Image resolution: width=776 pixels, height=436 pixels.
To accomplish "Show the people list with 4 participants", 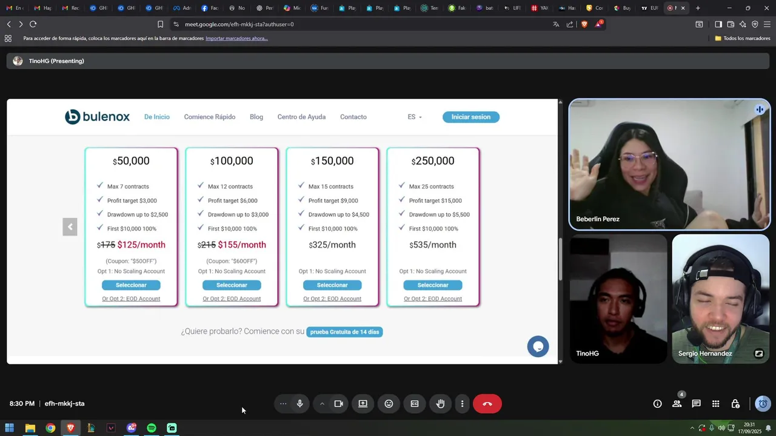I will point(677,404).
